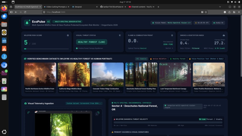This screenshot has height=136, width=242.
Task: Select Lush Temperate Rainforest Canopy sample
Action: pyautogui.click(x=175, y=78)
